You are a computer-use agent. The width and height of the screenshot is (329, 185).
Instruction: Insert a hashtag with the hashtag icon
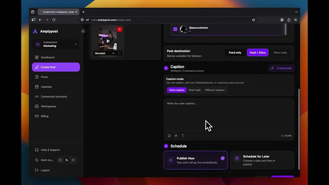pyautogui.click(x=176, y=136)
